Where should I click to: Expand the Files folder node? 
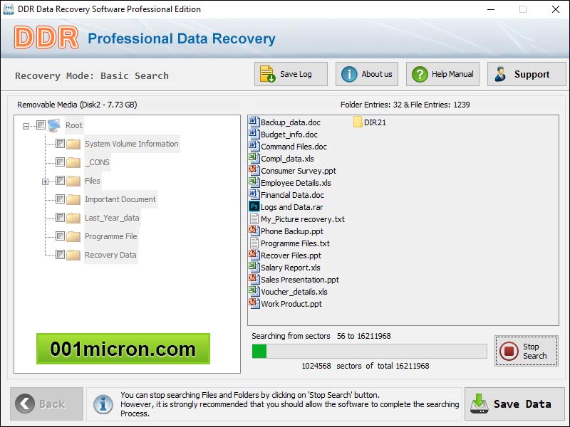pyautogui.click(x=45, y=181)
